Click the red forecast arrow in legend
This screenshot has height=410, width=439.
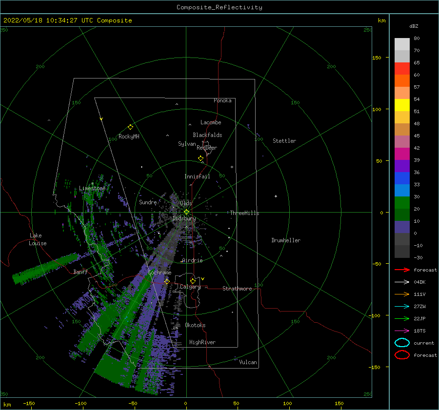pyautogui.click(x=402, y=270)
